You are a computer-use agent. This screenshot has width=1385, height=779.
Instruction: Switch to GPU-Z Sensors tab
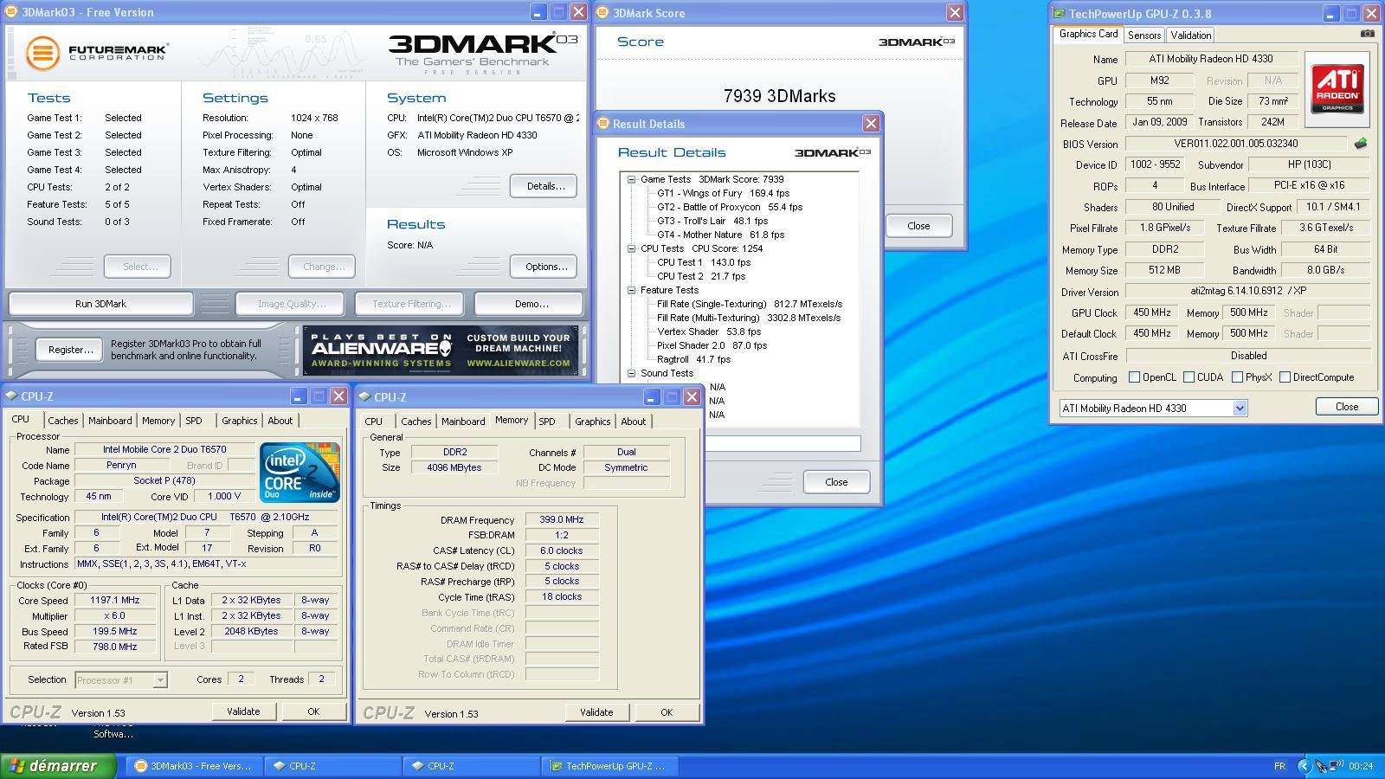pyautogui.click(x=1143, y=35)
